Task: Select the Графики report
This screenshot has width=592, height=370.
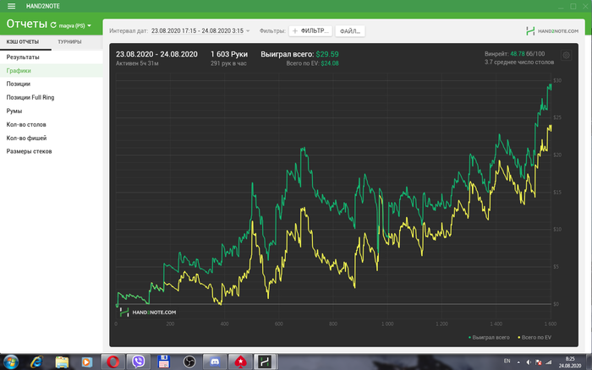Action: click(52, 70)
